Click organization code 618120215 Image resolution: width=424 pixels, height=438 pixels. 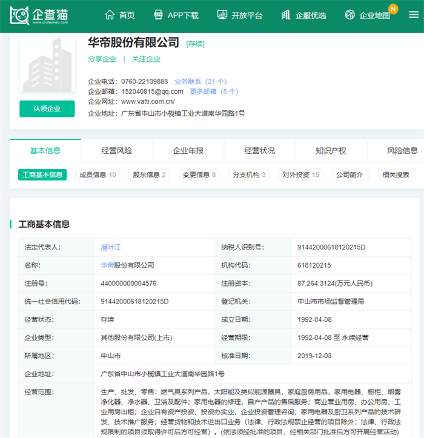tap(314, 265)
